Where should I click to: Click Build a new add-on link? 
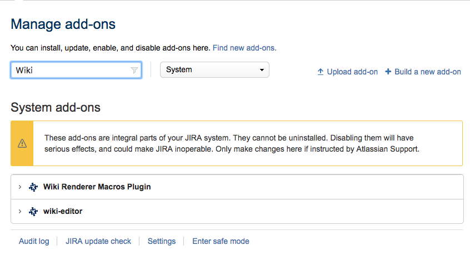(428, 72)
